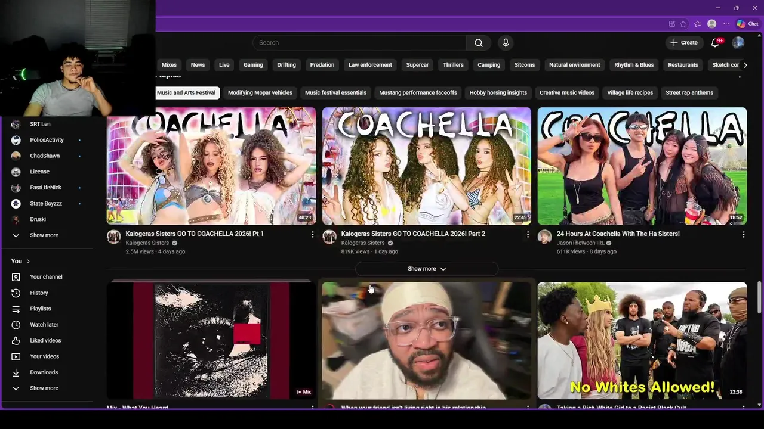
Task: Play Kalogeras Sisters Coachella Pt 1 thumbnail
Action: click(x=211, y=166)
